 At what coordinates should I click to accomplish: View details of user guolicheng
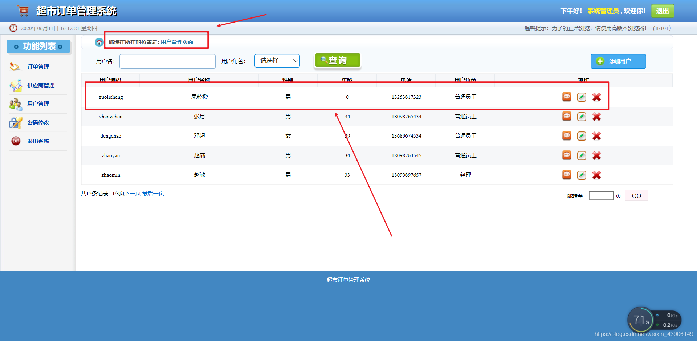567,97
